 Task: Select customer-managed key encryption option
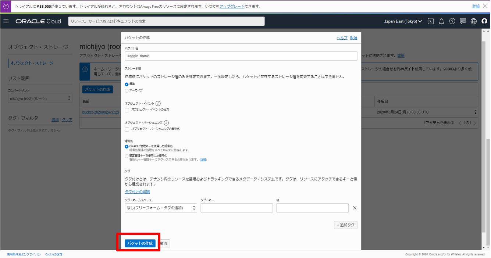[127, 156]
